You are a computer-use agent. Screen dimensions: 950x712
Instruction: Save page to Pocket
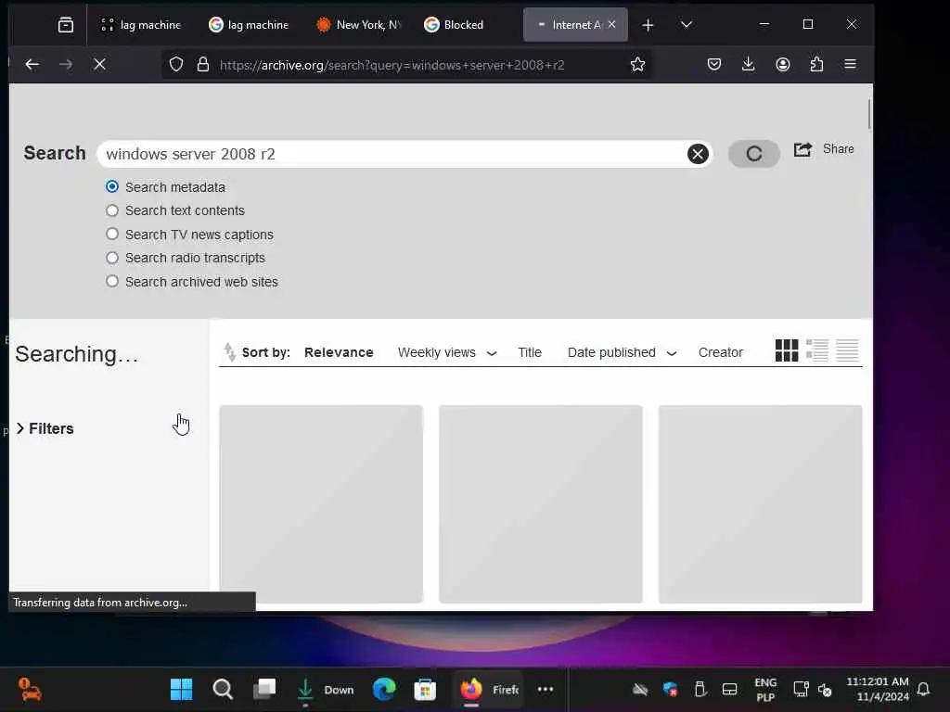[714, 64]
